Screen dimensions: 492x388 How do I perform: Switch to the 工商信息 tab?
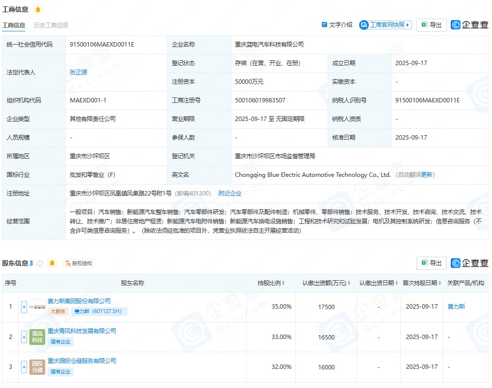pos(14,25)
